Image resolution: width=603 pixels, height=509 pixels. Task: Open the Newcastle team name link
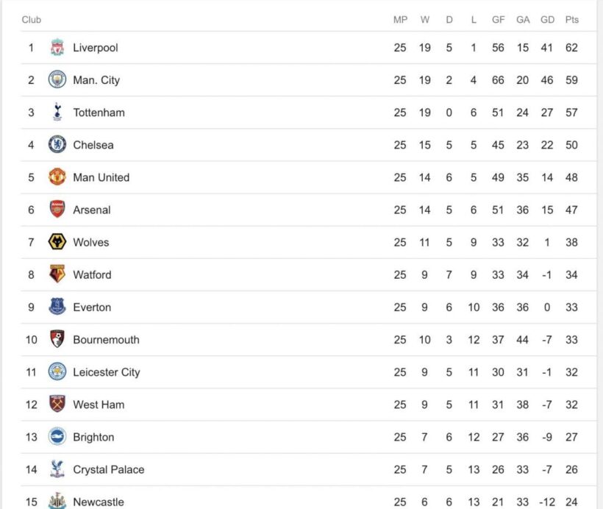click(99, 502)
